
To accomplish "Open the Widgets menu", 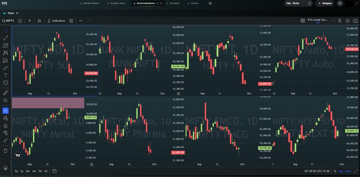I will (325, 3).
